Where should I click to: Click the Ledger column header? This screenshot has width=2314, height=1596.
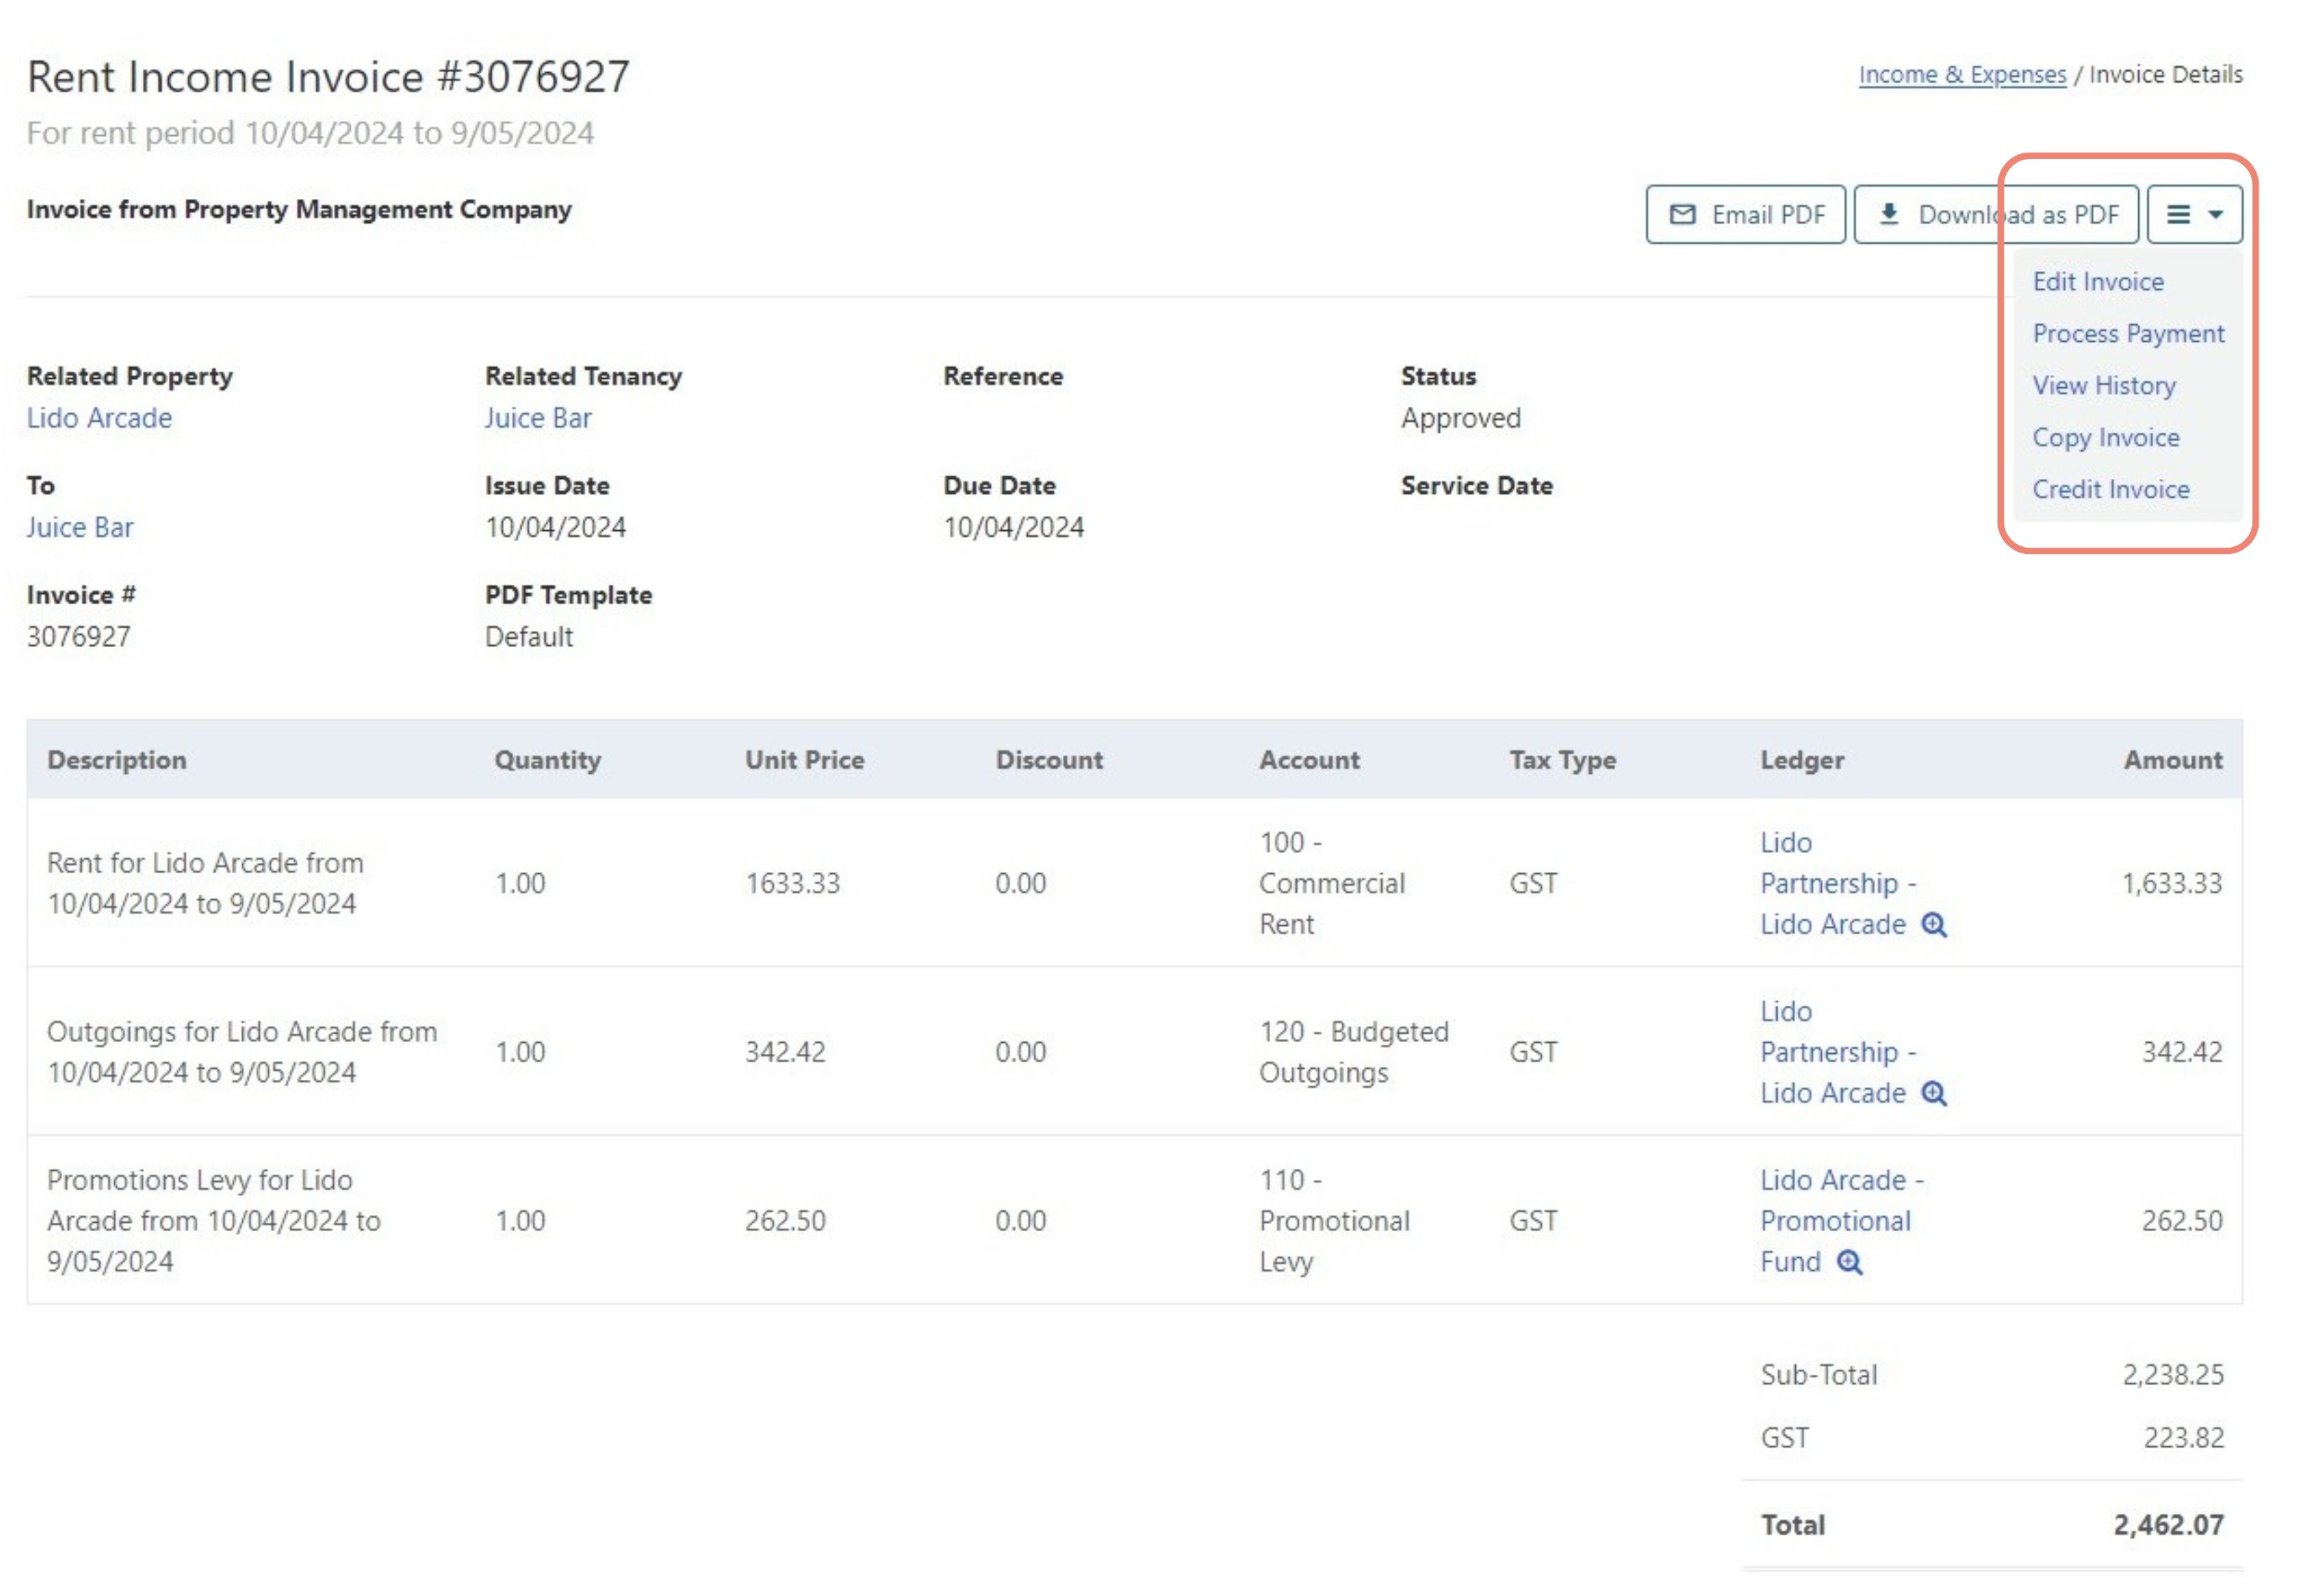pos(1801,760)
